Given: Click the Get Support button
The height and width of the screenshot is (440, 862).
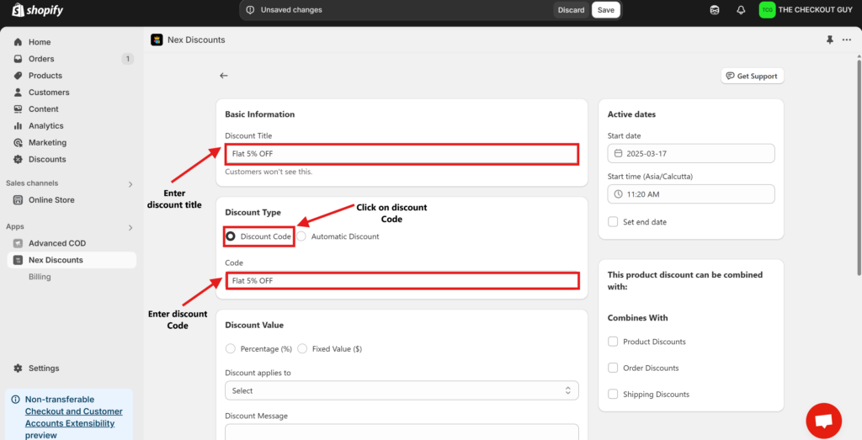Looking at the screenshot, I should tap(752, 77).
